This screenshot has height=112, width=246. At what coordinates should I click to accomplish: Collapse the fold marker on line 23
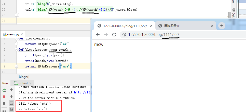(x=16, y=15)
